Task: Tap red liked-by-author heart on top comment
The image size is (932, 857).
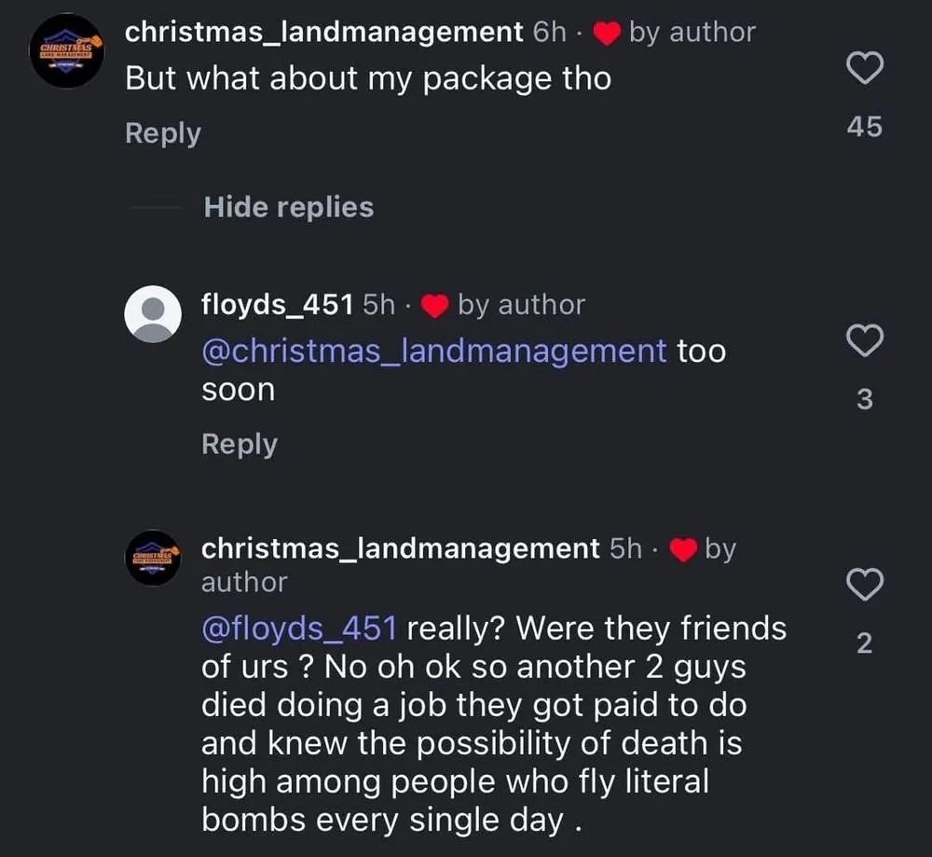Action: 608,34
